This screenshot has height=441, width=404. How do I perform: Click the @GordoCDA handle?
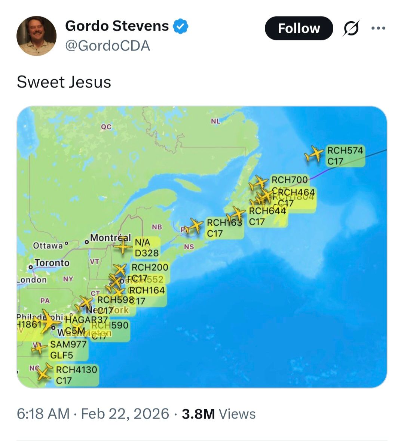point(107,46)
